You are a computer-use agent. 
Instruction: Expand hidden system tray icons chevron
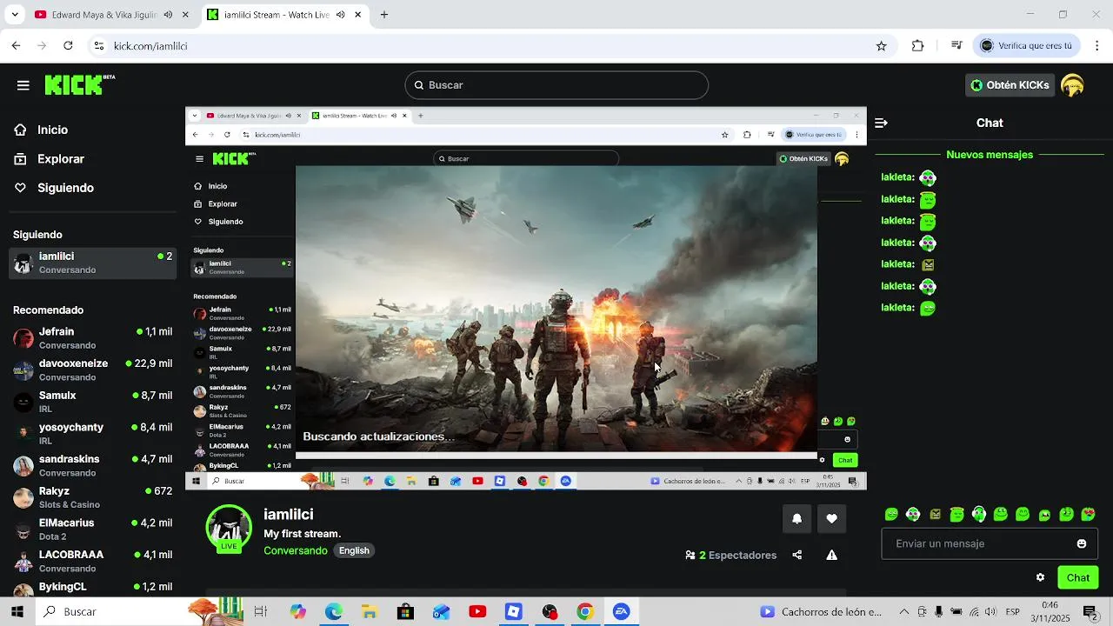tap(904, 611)
